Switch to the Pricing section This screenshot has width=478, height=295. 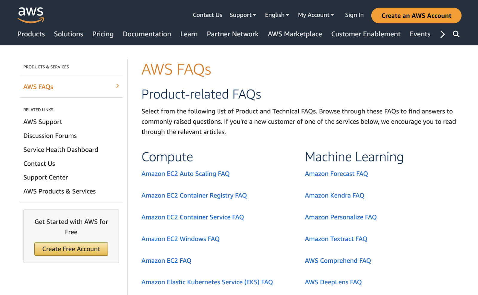pos(103,34)
